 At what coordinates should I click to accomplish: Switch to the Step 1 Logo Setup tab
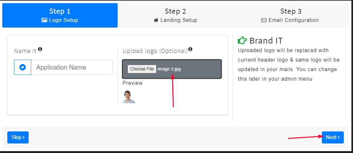tap(60, 15)
